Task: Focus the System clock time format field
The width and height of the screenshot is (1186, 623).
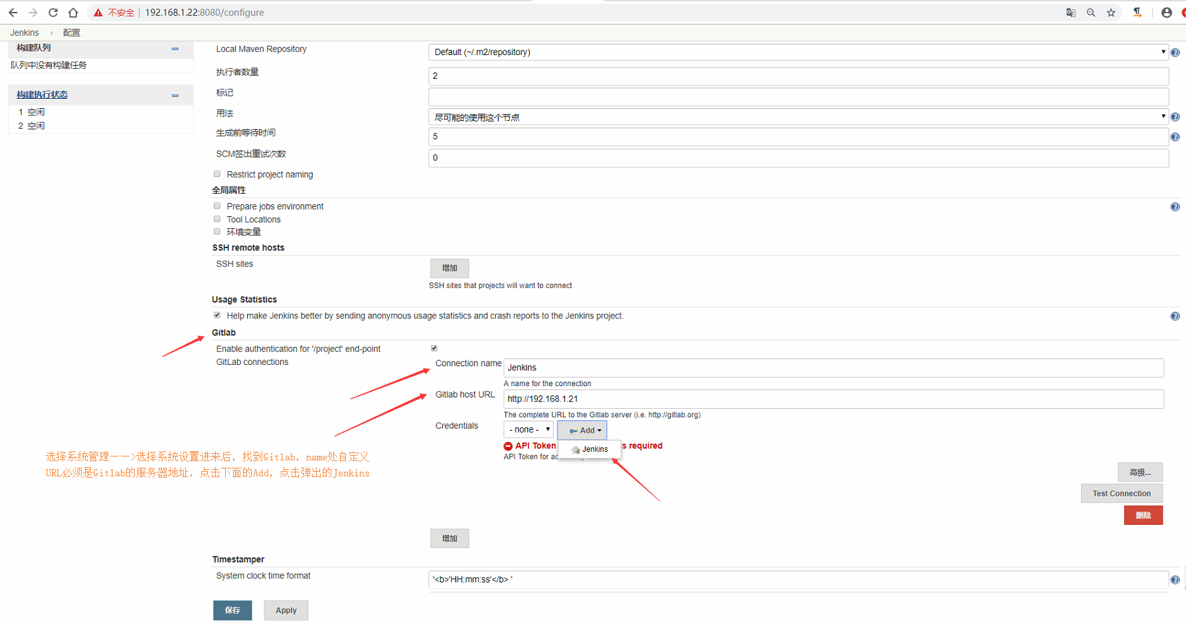Action: click(x=798, y=580)
